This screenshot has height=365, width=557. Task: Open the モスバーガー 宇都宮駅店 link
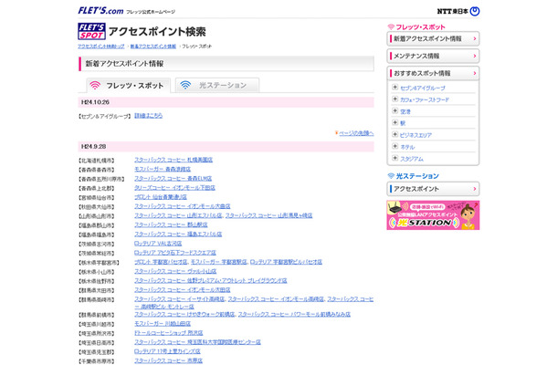219,262
